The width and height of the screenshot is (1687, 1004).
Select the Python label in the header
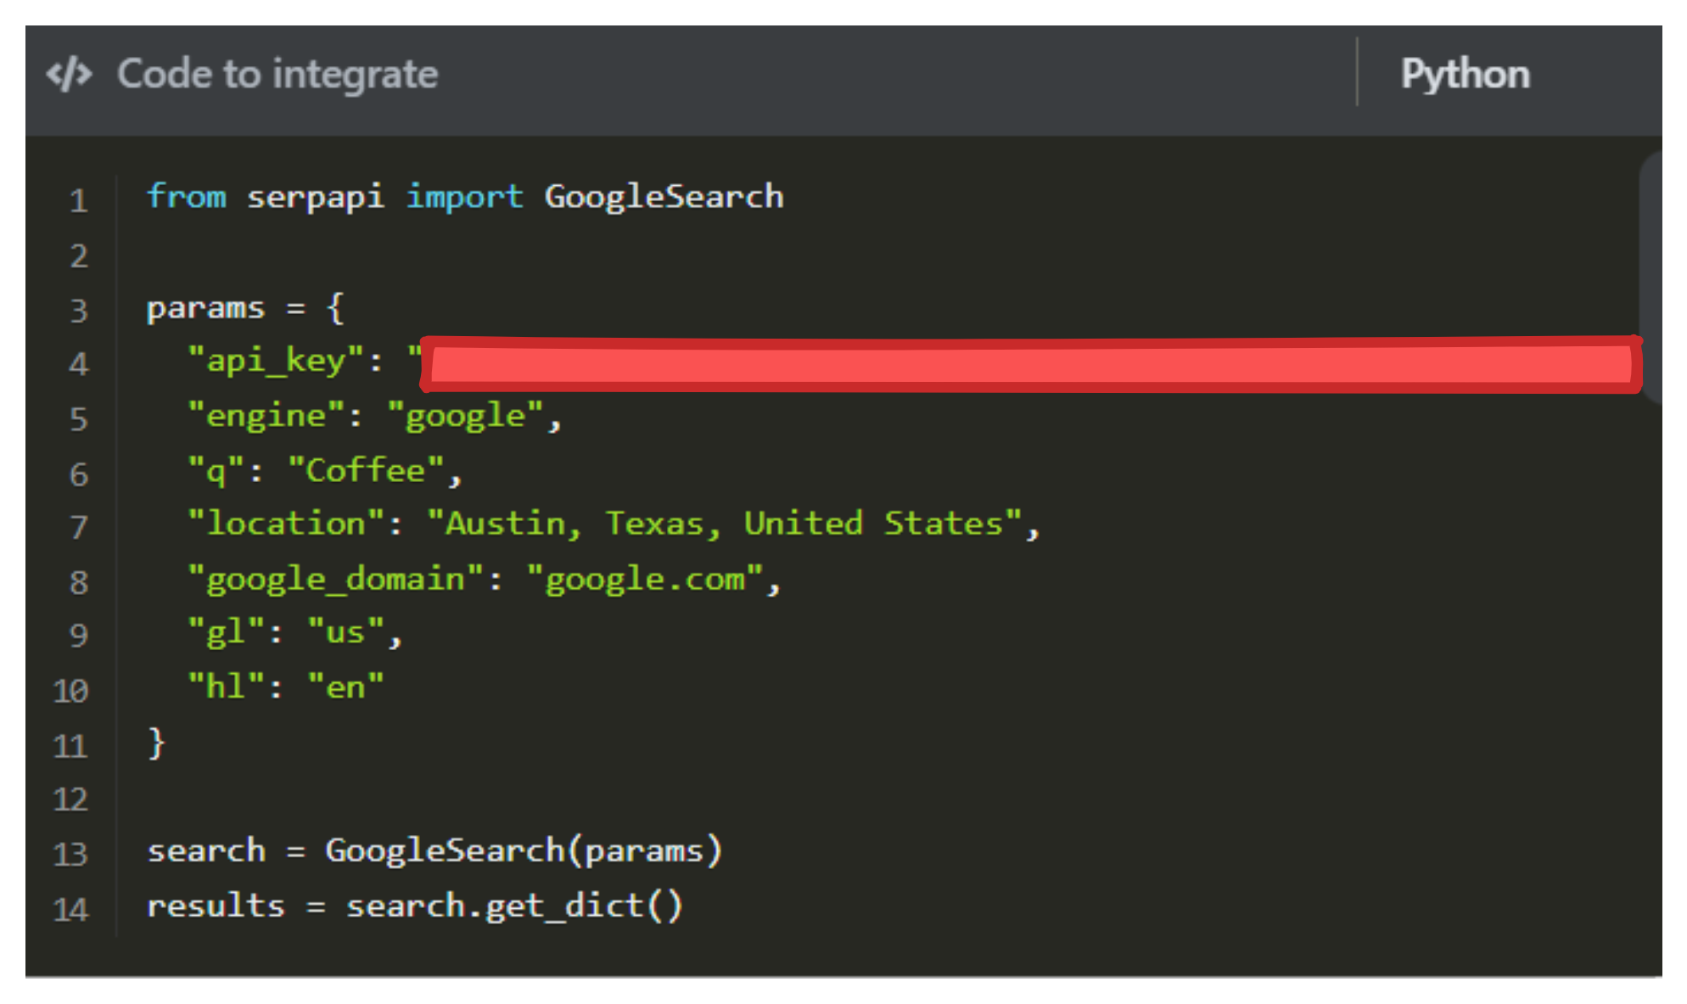coord(1464,73)
